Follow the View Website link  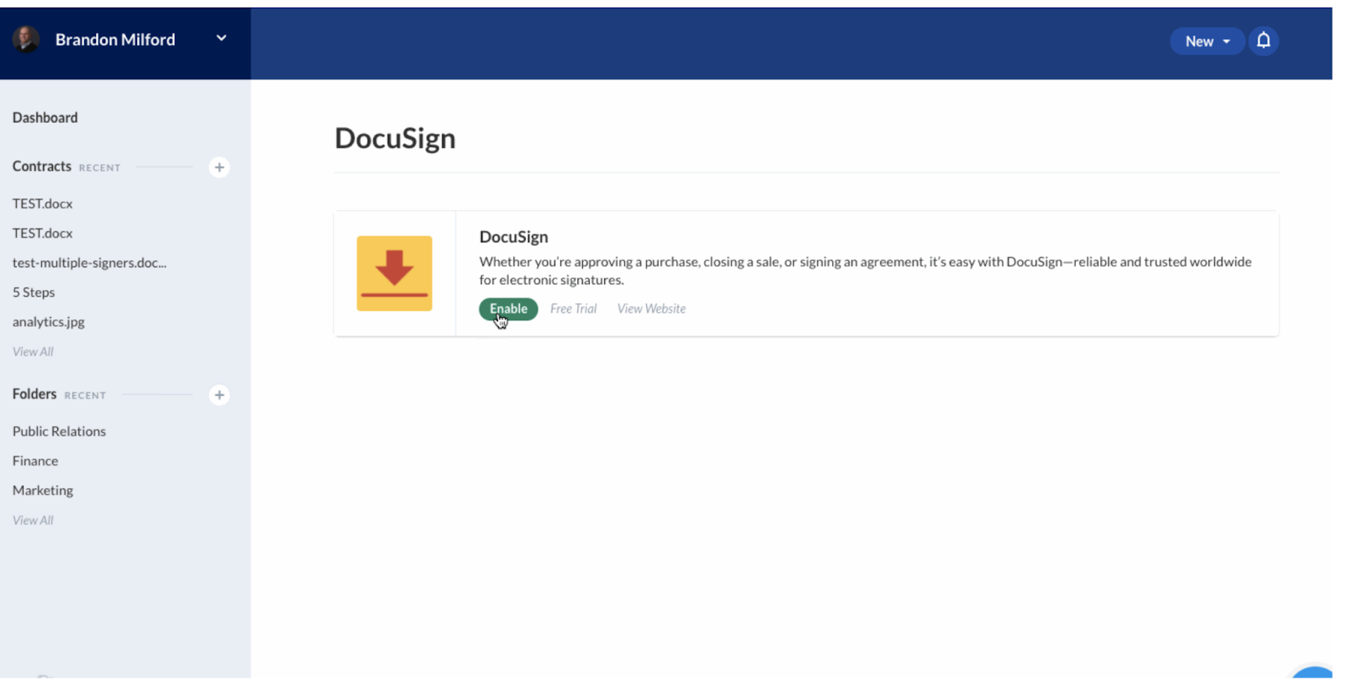(x=651, y=309)
